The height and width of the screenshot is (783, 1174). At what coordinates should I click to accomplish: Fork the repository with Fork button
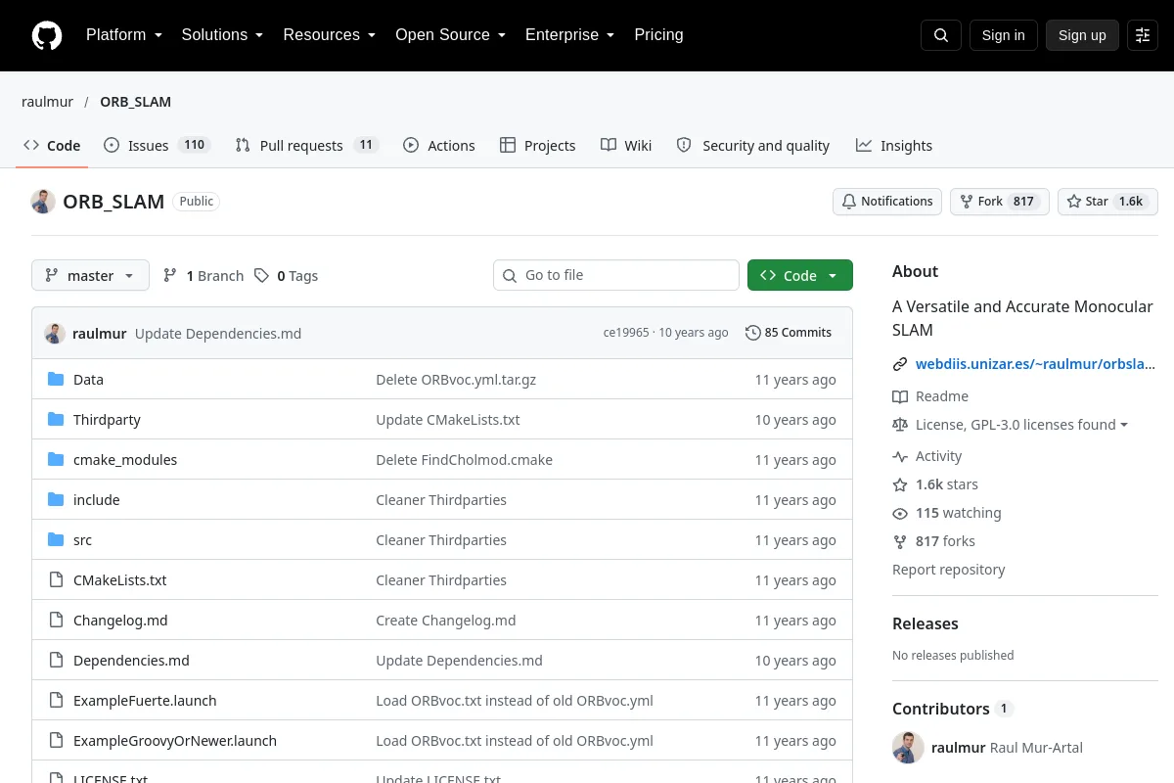pyautogui.click(x=1000, y=202)
